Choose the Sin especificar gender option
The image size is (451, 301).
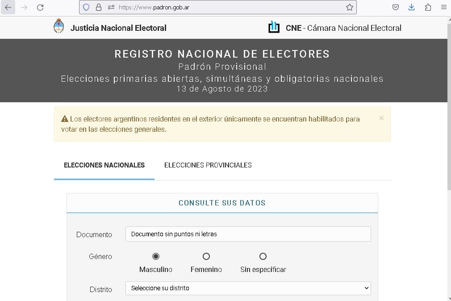(x=263, y=256)
